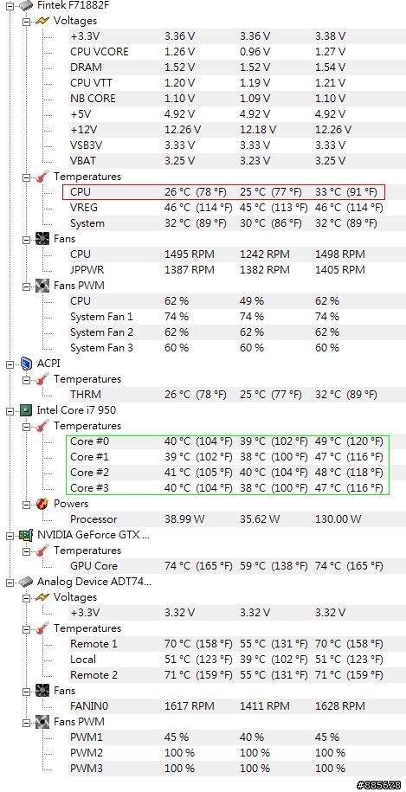Collapse the ACPI tree node

tap(10, 364)
